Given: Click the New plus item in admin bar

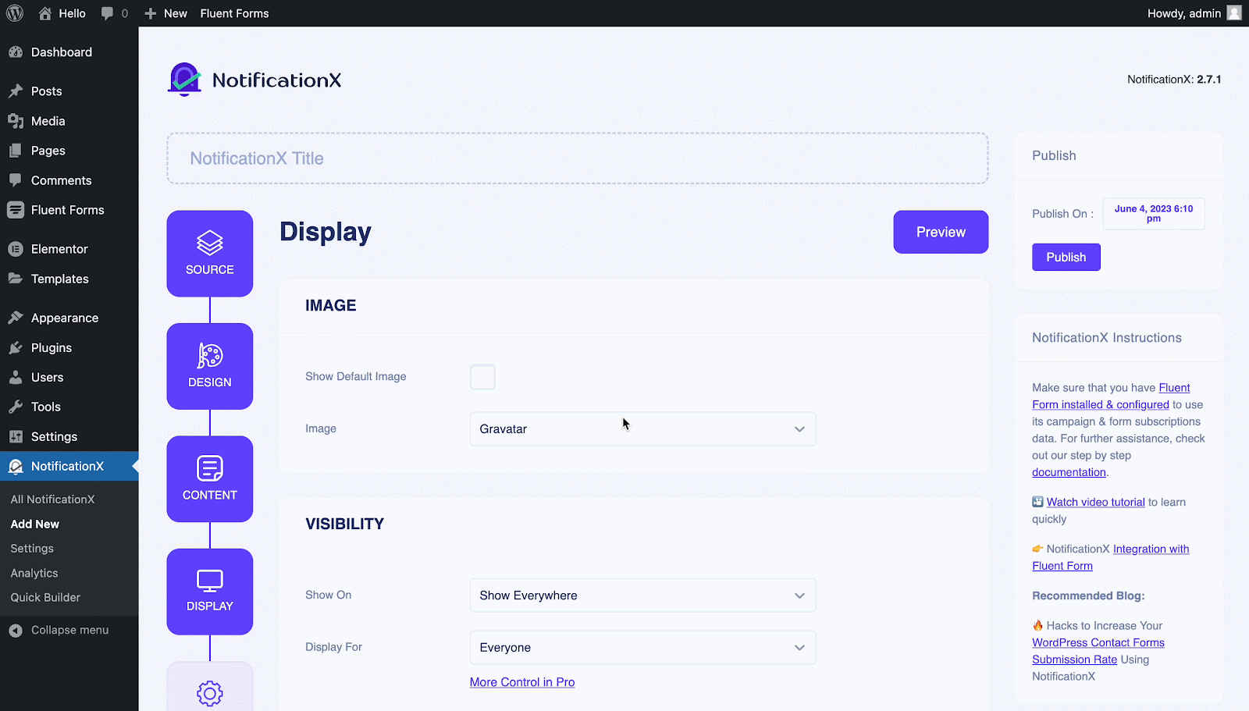Looking at the screenshot, I should (165, 13).
